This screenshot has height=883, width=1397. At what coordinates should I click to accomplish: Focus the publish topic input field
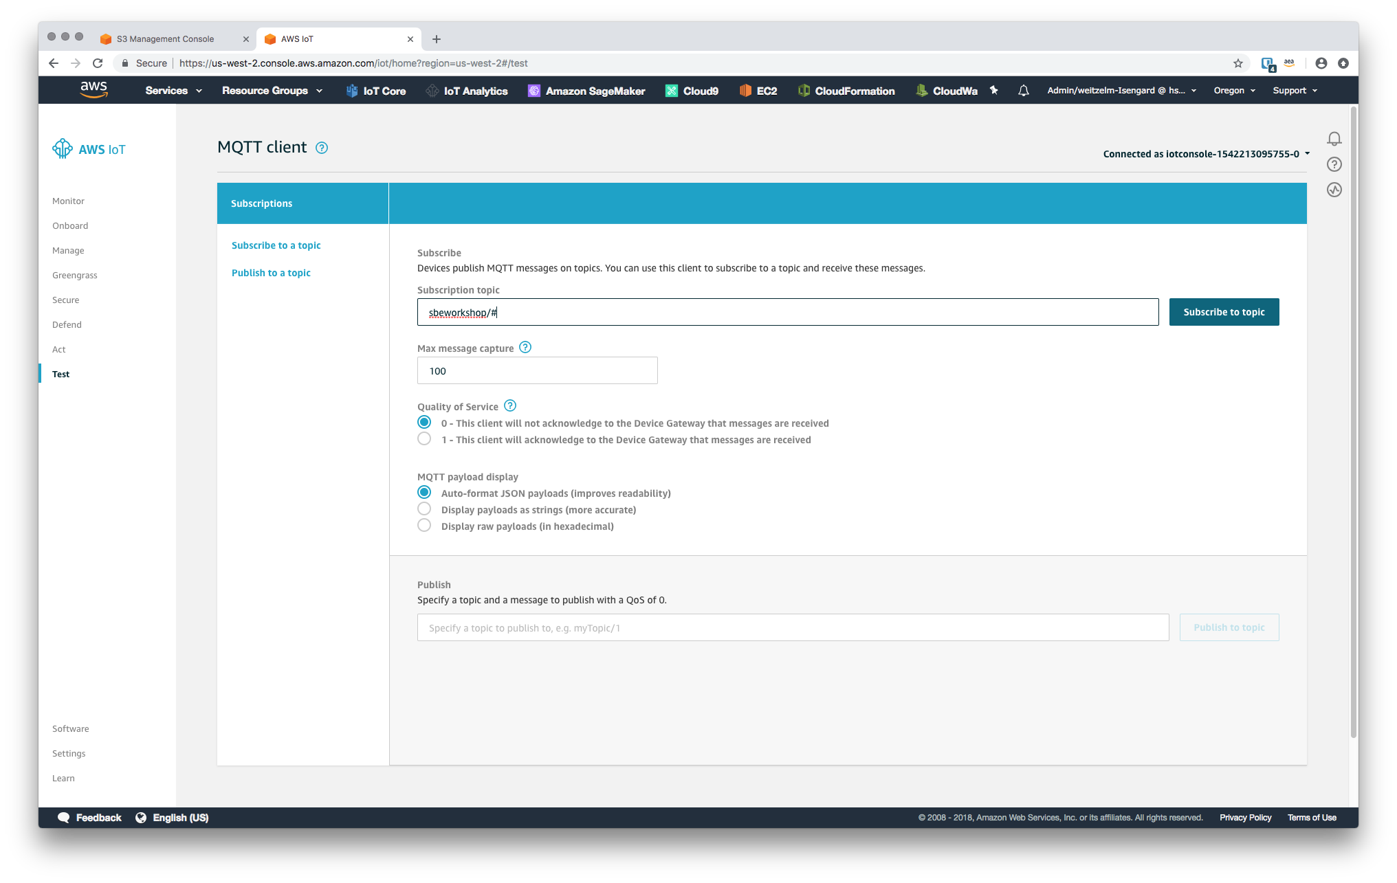pos(793,627)
